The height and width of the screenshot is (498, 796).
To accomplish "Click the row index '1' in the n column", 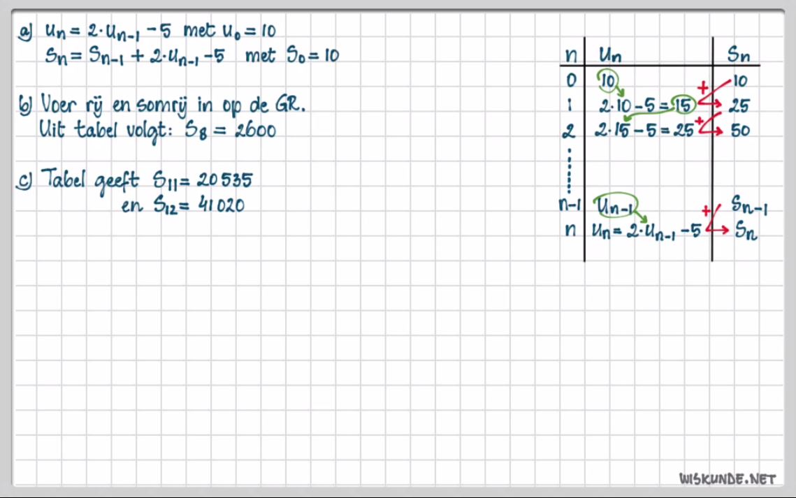I will point(570,105).
